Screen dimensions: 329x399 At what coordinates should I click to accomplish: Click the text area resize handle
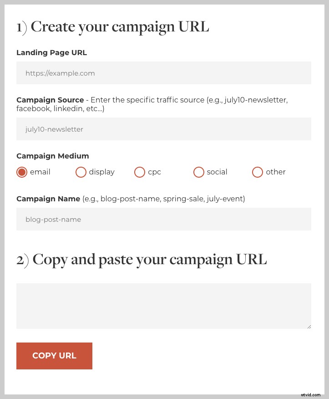[309, 326]
